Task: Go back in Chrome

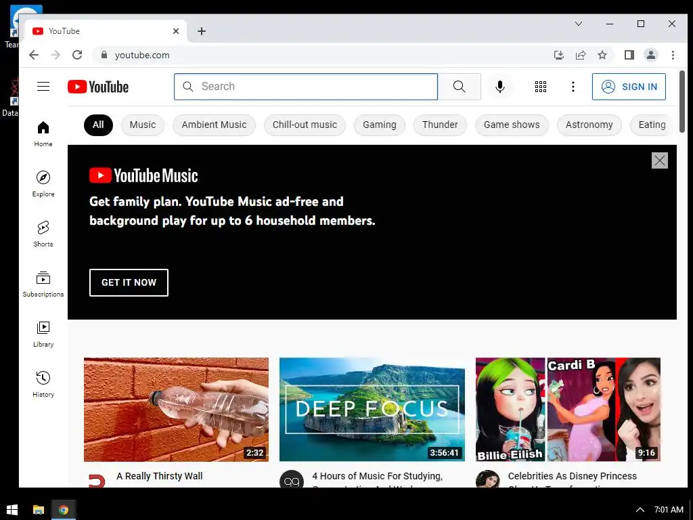Action: 34,55
